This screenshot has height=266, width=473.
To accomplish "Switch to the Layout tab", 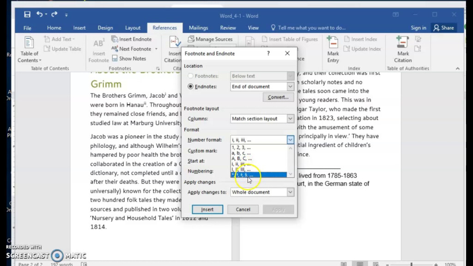I will click(133, 28).
